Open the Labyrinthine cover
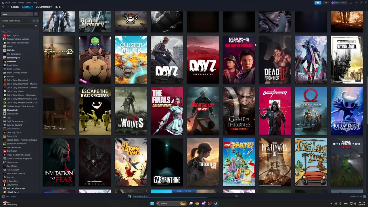The width and height of the screenshot is (368, 207). [x=167, y=162]
